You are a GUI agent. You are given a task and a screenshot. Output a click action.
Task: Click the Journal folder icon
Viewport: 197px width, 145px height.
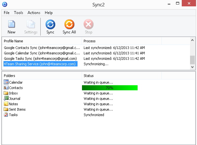tap(6, 98)
